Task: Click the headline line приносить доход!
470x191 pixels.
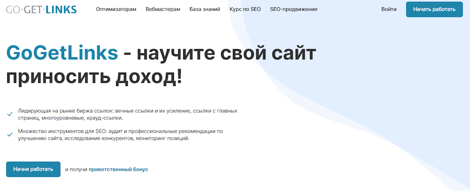Action: click(94, 77)
